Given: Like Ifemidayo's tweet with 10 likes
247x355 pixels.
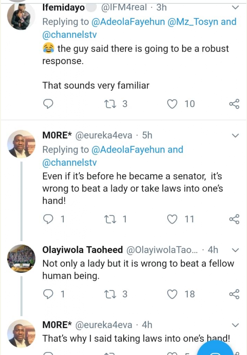Looking at the screenshot, I should (x=173, y=104).
